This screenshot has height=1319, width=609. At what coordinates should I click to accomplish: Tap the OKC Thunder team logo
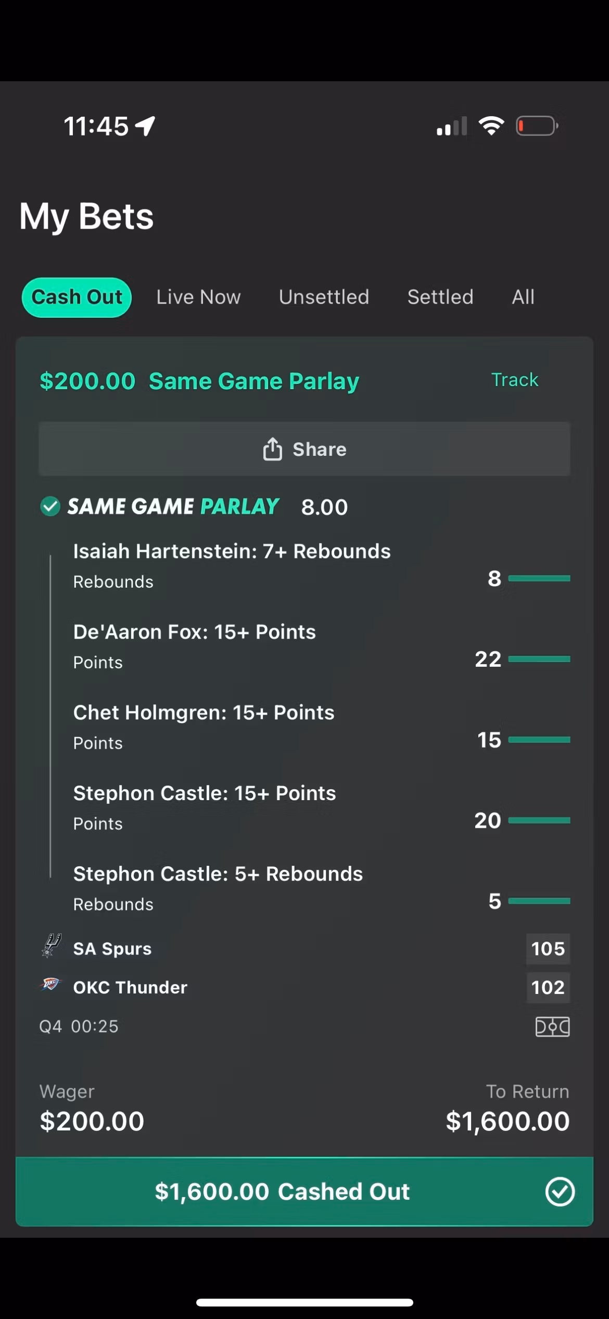(50, 985)
